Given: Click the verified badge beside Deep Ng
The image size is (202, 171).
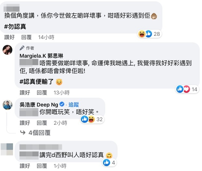Looking at the screenshot, I should (x=62, y=104).
